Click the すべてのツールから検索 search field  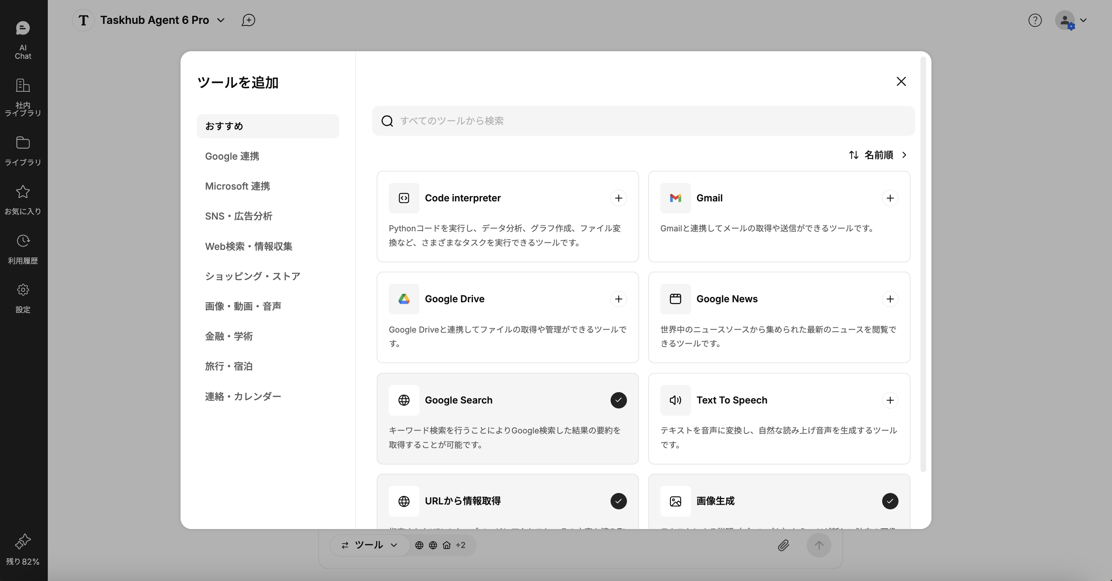pos(643,121)
